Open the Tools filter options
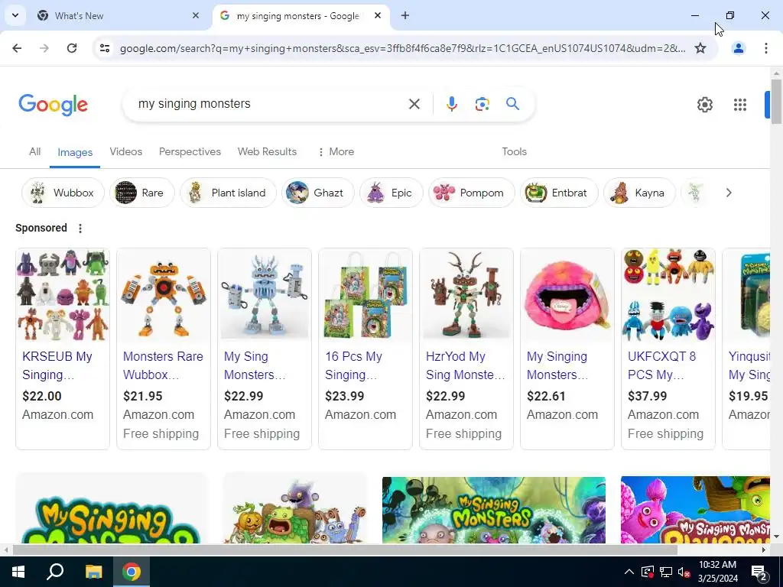The image size is (783, 587). click(515, 152)
